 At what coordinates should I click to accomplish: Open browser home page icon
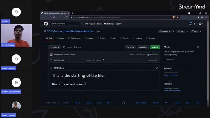pyautogui.click(x=54, y=17)
